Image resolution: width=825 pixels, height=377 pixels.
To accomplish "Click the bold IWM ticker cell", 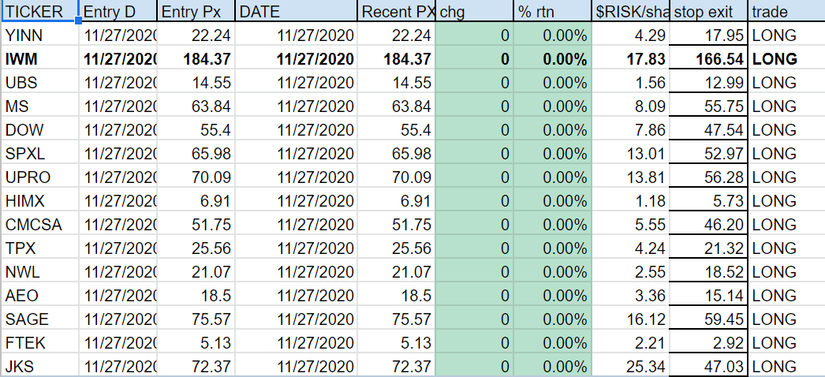I will tap(40, 59).
